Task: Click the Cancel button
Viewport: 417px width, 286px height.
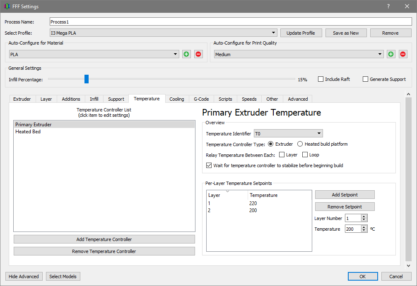Action: coord(396,276)
